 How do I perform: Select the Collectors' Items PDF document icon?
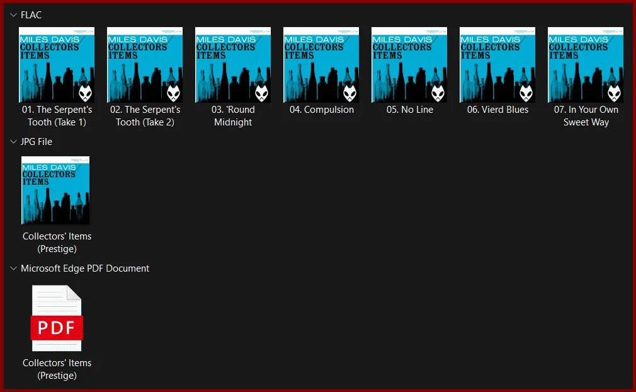[x=57, y=318]
